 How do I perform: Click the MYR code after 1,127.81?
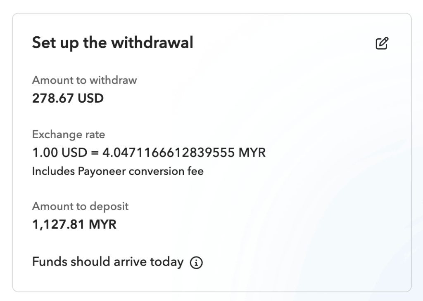tap(103, 225)
